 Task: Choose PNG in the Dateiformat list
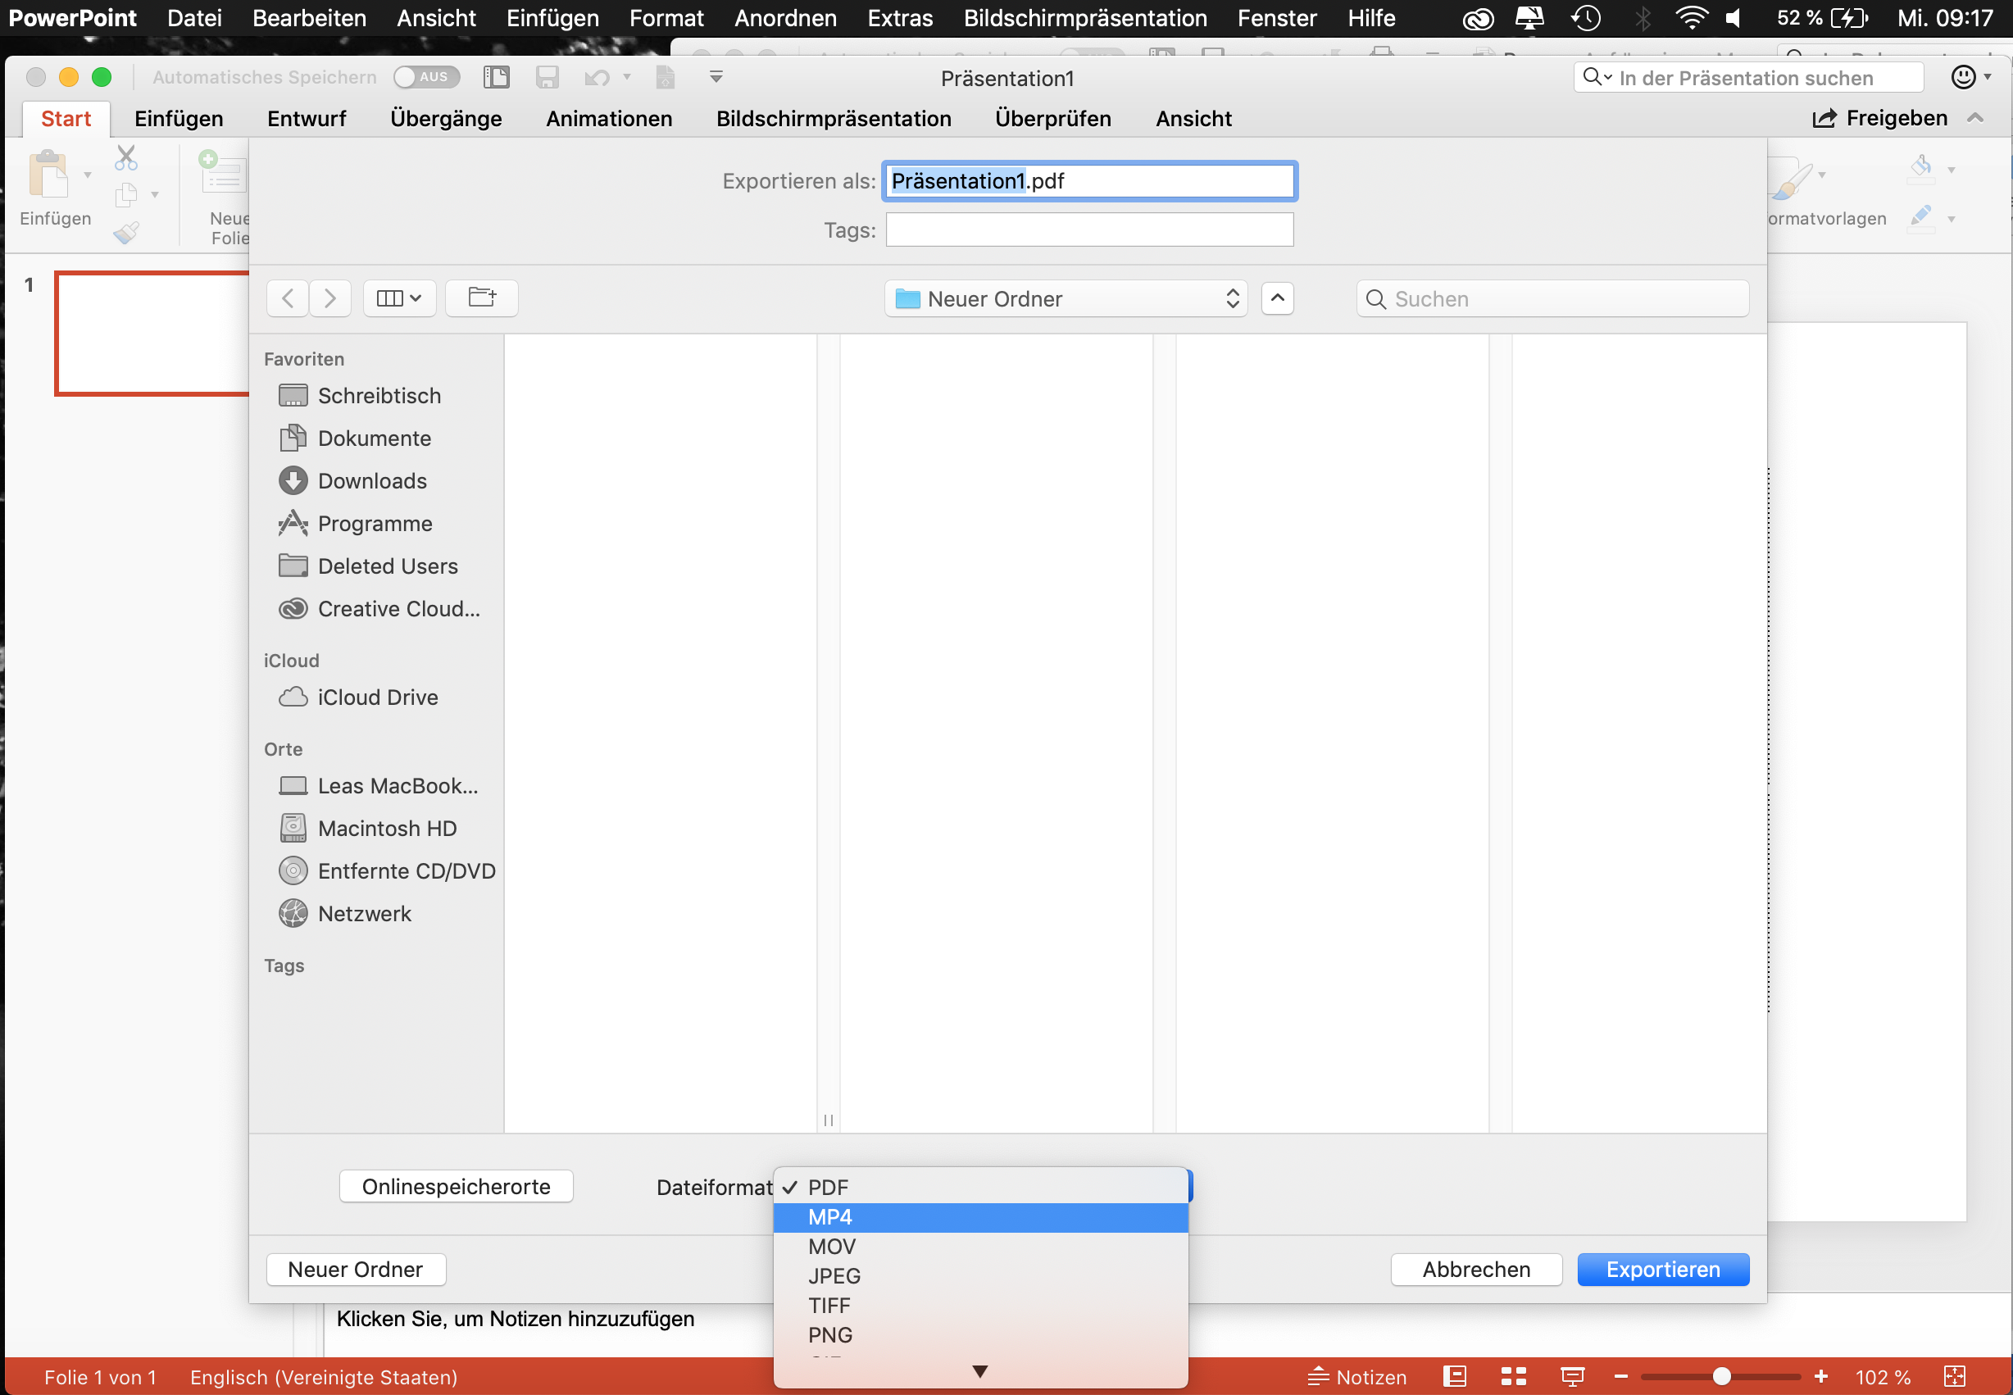(x=981, y=1337)
